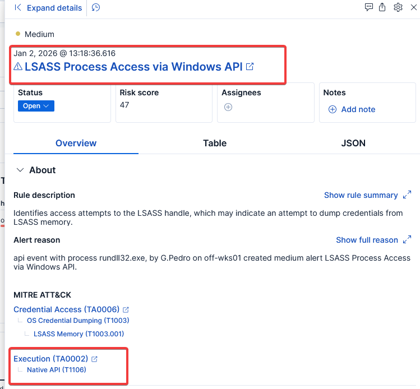Click the share icon in header
Image resolution: width=420 pixels, height=389 pixels.
click(x=382, y=7)
